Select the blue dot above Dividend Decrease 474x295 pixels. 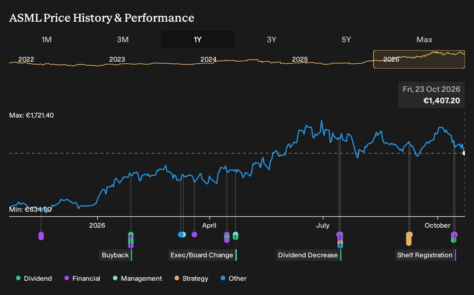pyautogui.click(x=340, y=246)
